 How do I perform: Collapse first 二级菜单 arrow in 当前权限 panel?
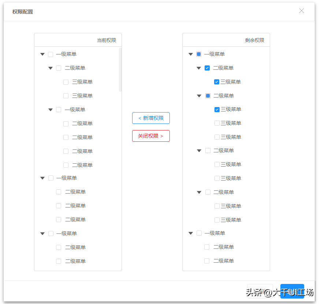coord(51,68)
